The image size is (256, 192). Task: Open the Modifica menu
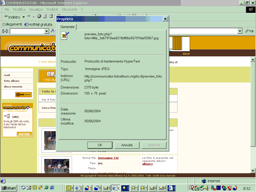click(x=19, y=9)
